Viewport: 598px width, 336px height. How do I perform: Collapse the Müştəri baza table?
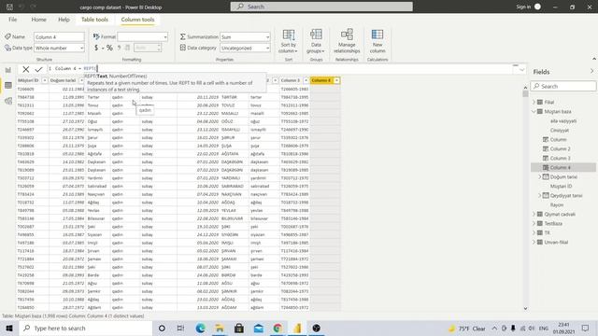click(x=534, y=111)
